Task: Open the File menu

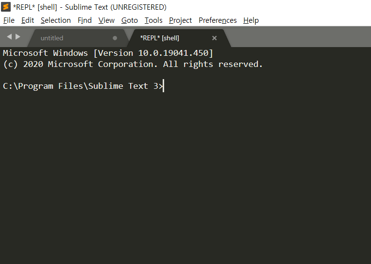Action: pos(9,20)
